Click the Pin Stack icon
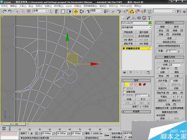The height and width of the screenshot is (140, 187). pos(124,72)
